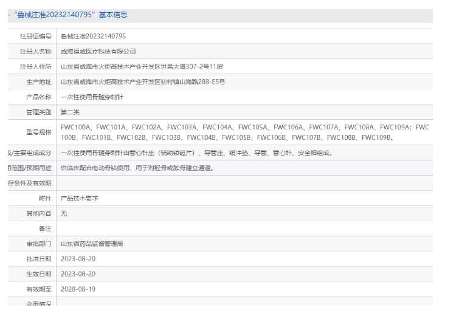Select expiry date 2028-08-19
Image resolution: width=456 pixels, height=316 pixels.
(78, 289)
